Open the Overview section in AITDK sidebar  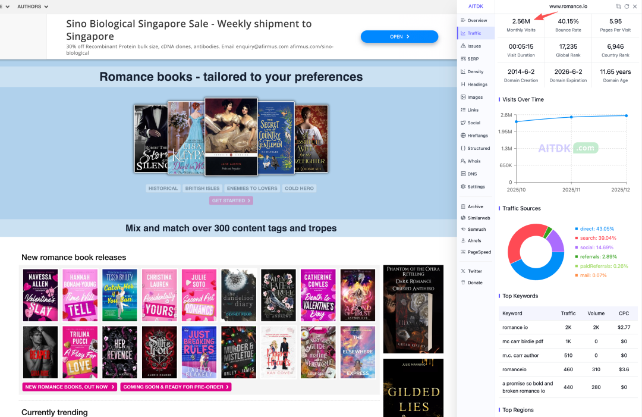click(x=474, y=20)
